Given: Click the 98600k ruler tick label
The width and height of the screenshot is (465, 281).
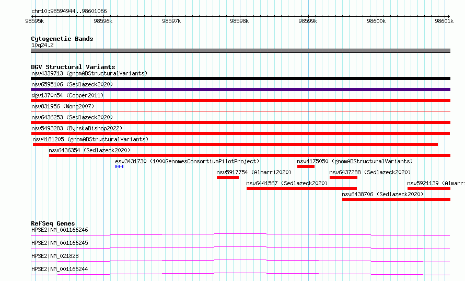Looking at the screenshot, I should tap(376, 21).
